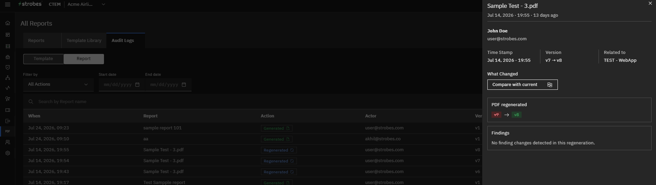Click the compare icon in Compare with current
656x185 pixels.
[x=550, y=85]
